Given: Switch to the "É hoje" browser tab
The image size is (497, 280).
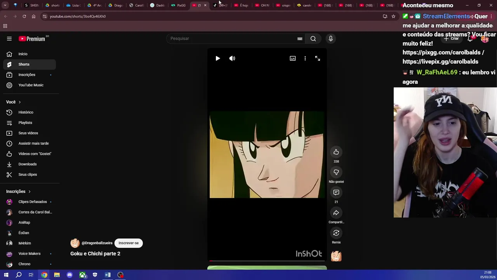Looking at the screenshot, I should point(241,5).
